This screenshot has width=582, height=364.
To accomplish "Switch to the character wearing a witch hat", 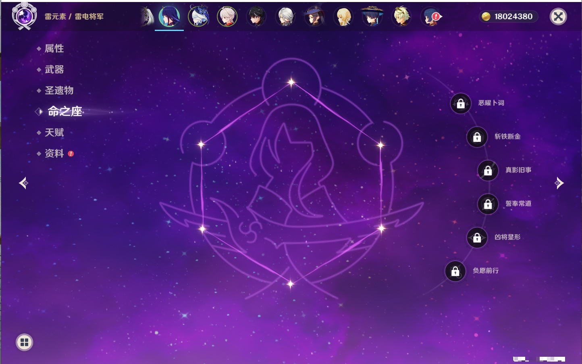I will pos(314,16).
